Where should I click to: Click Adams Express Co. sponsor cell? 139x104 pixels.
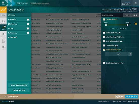click(77, 30)
